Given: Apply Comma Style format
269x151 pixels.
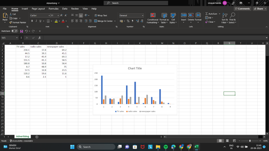Looking at the screenshot, I should (132, 21).
